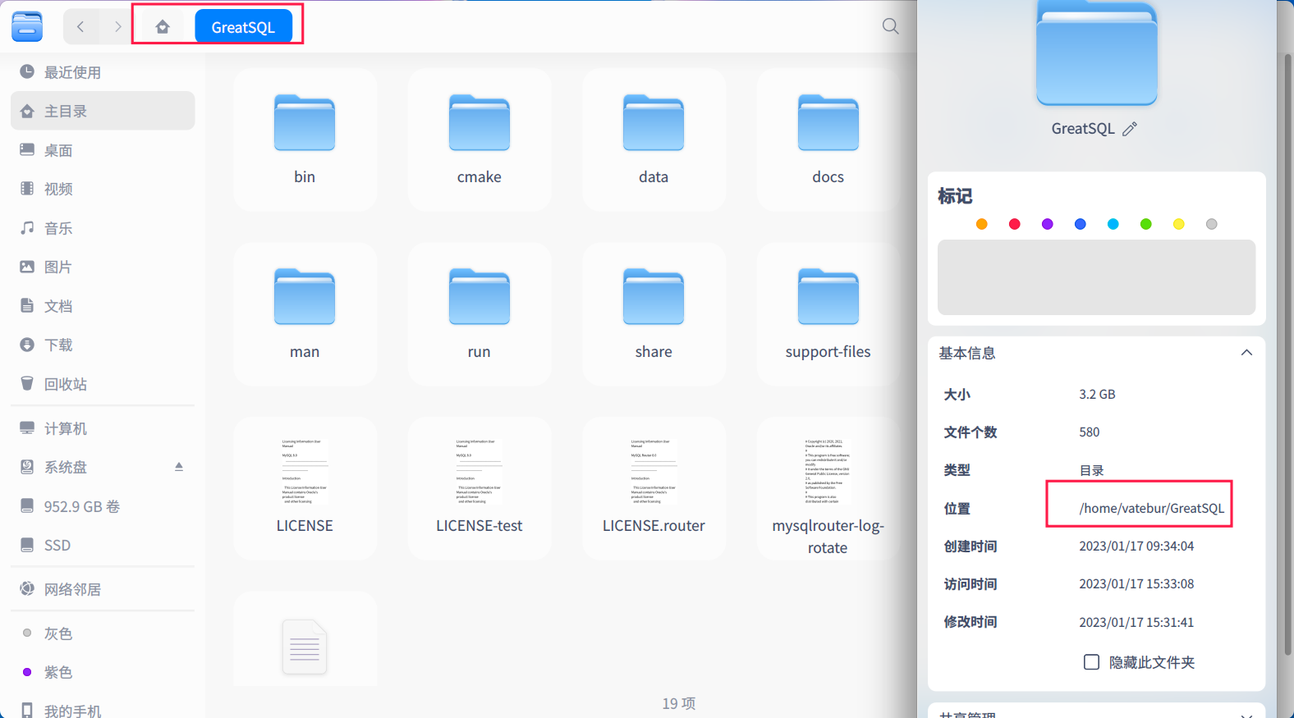Go forward with the right arrow

[117, 27]
